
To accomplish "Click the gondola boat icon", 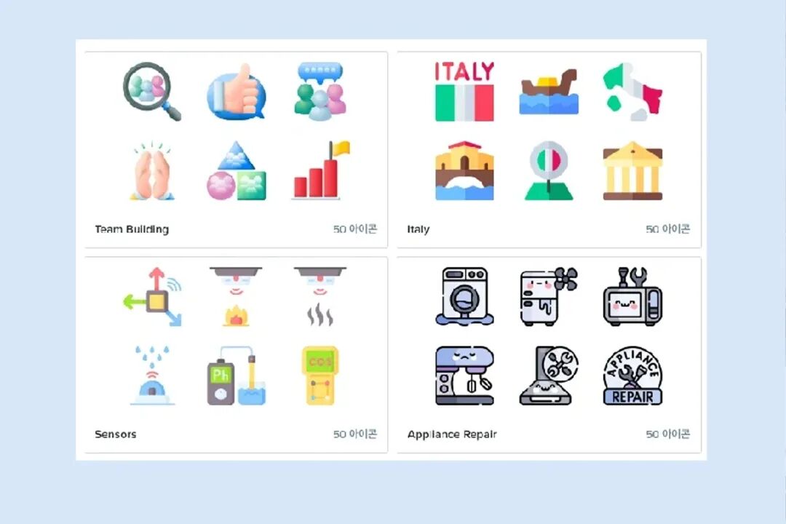I will 549,92.
